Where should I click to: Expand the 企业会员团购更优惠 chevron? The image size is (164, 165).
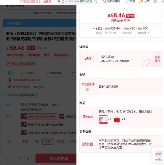click(37, 95)
